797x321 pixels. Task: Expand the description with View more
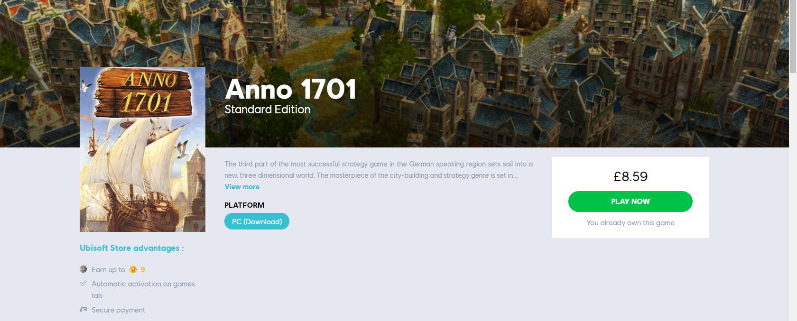242,187
